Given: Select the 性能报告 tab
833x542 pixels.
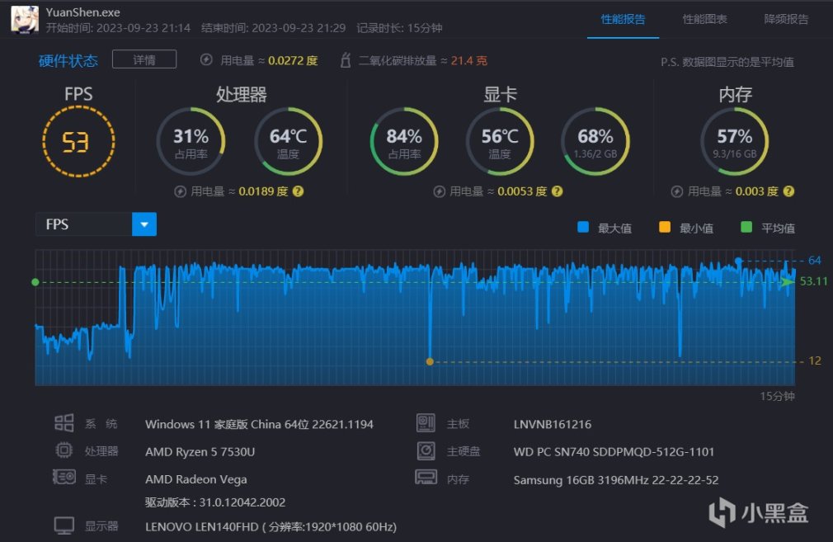Looking at the screenshot, I should [x=623, y=20].
